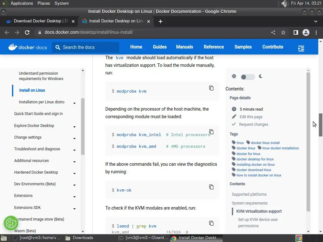
Task: Bookmark this page with the star
Action: (x=283, y=32)
